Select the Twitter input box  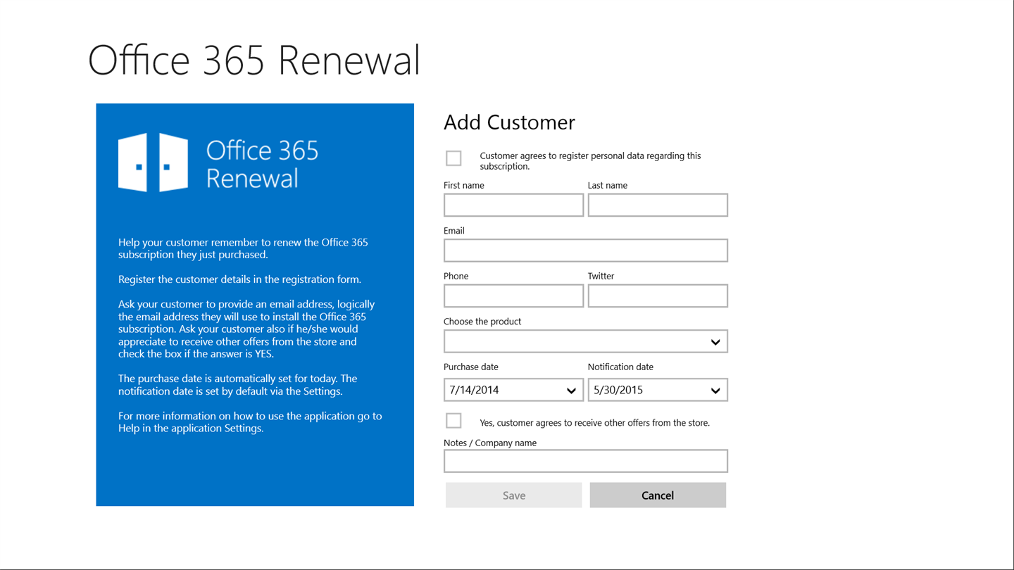(658, 296)
